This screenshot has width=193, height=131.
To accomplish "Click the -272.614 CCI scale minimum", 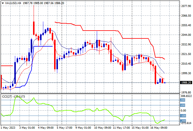I will [x=186, y=123].
